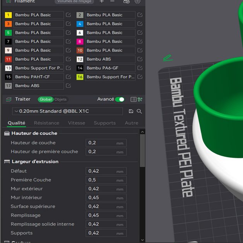Open filament 17 Bambu ABS dropdown

coord(39,86)
